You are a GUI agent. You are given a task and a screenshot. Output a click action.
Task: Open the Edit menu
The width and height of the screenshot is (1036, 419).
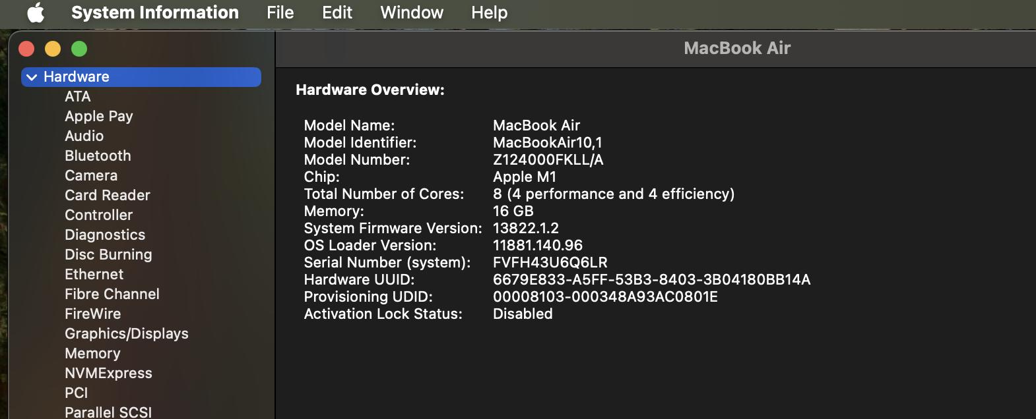[x=337, y=13]
